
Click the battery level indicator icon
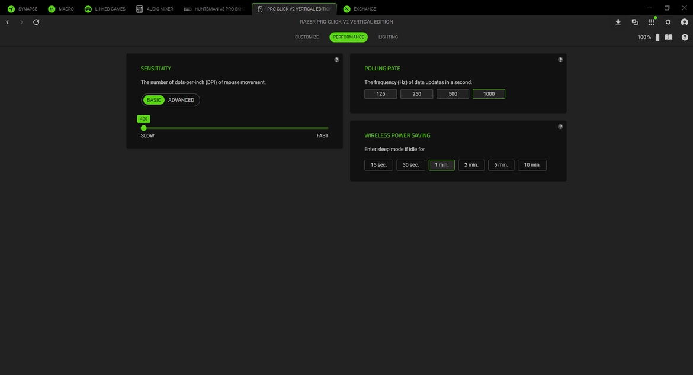(657, 37)
